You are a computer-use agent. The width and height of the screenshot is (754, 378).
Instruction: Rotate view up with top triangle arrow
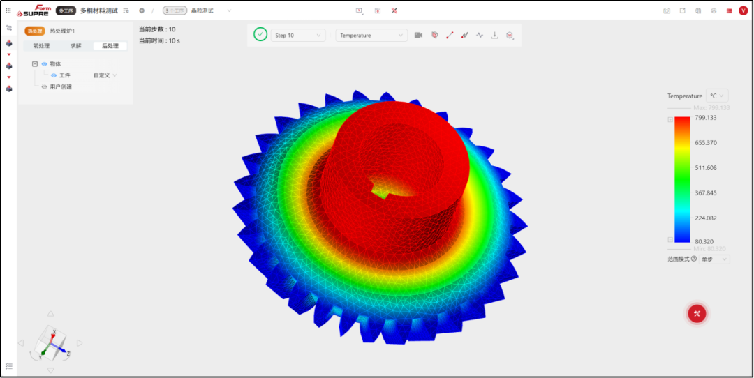[x=50, y=314]
